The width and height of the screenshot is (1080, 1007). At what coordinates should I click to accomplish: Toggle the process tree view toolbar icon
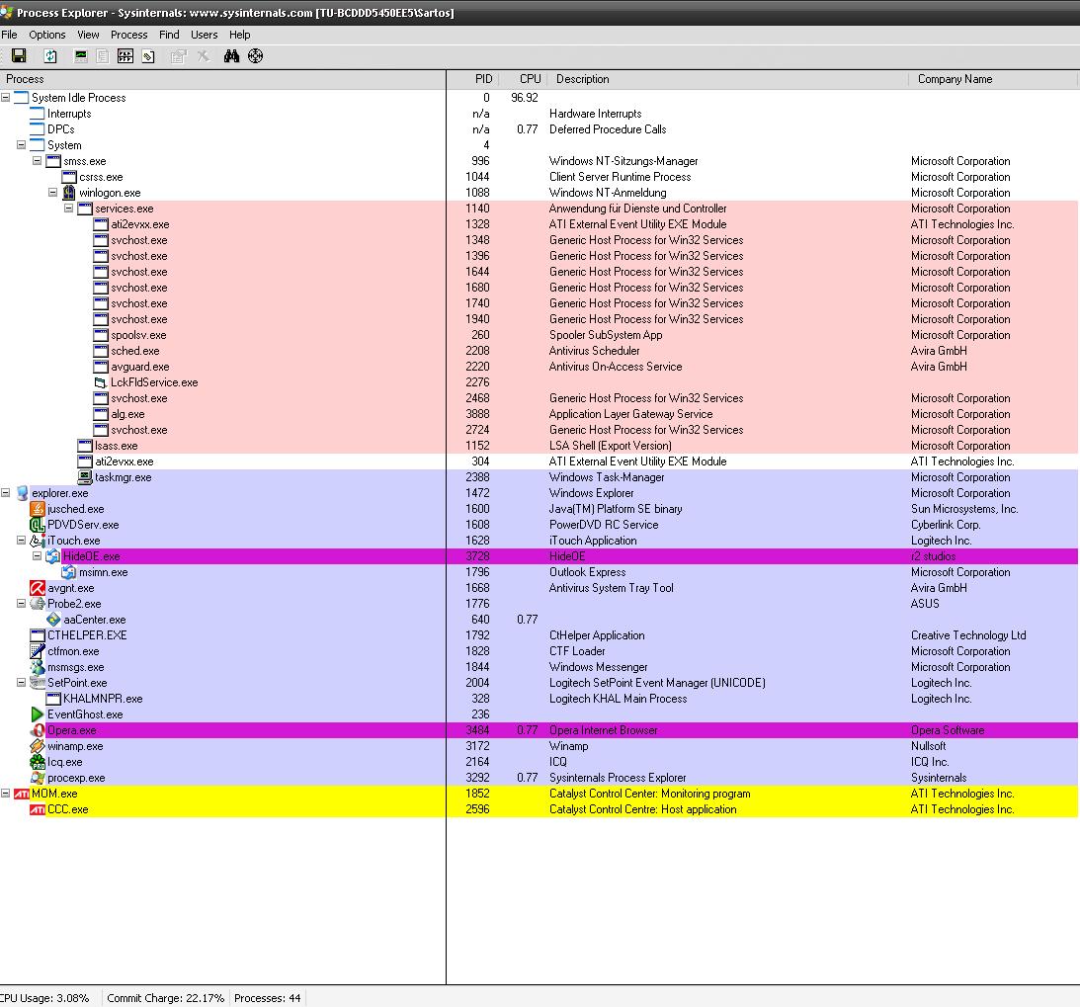103,55
